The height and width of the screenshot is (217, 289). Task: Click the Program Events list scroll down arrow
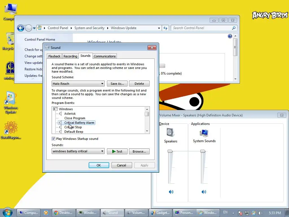pyautogui.click(x=147, y=131)
